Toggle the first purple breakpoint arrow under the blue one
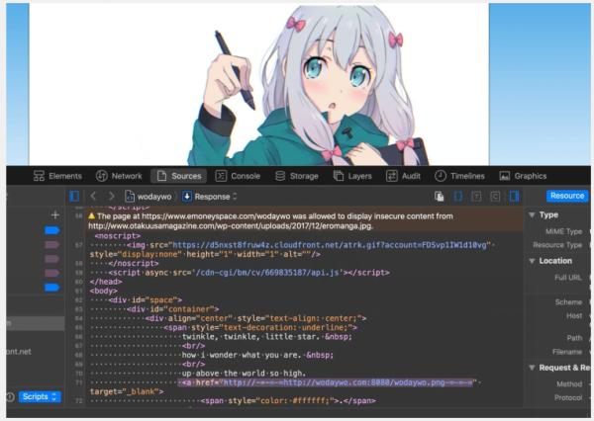Screen dimensions: 594x421 pos(51,245)
